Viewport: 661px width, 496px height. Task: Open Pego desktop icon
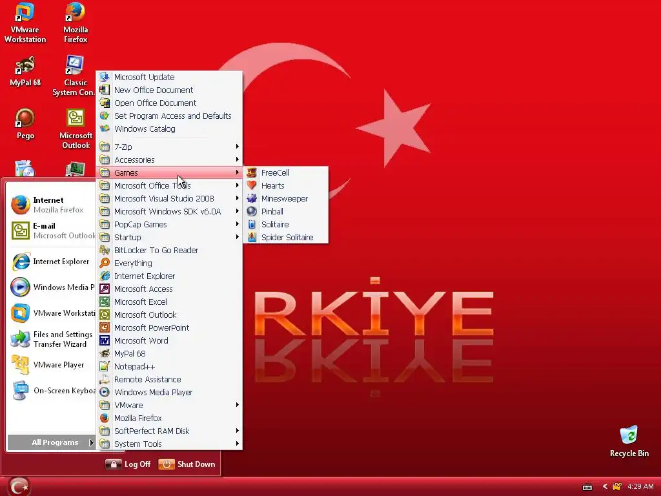[25, 125]
